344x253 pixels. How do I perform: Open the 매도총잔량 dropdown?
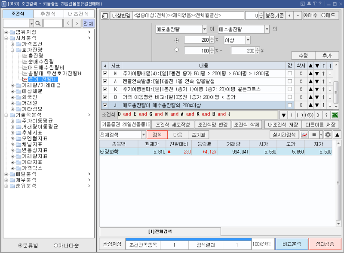[x=205, y=29]
